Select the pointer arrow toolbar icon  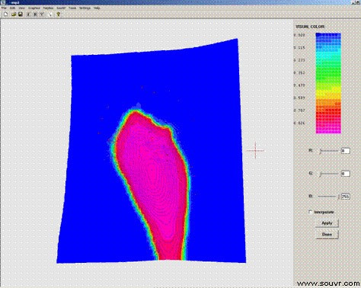[x=50, y=14]
